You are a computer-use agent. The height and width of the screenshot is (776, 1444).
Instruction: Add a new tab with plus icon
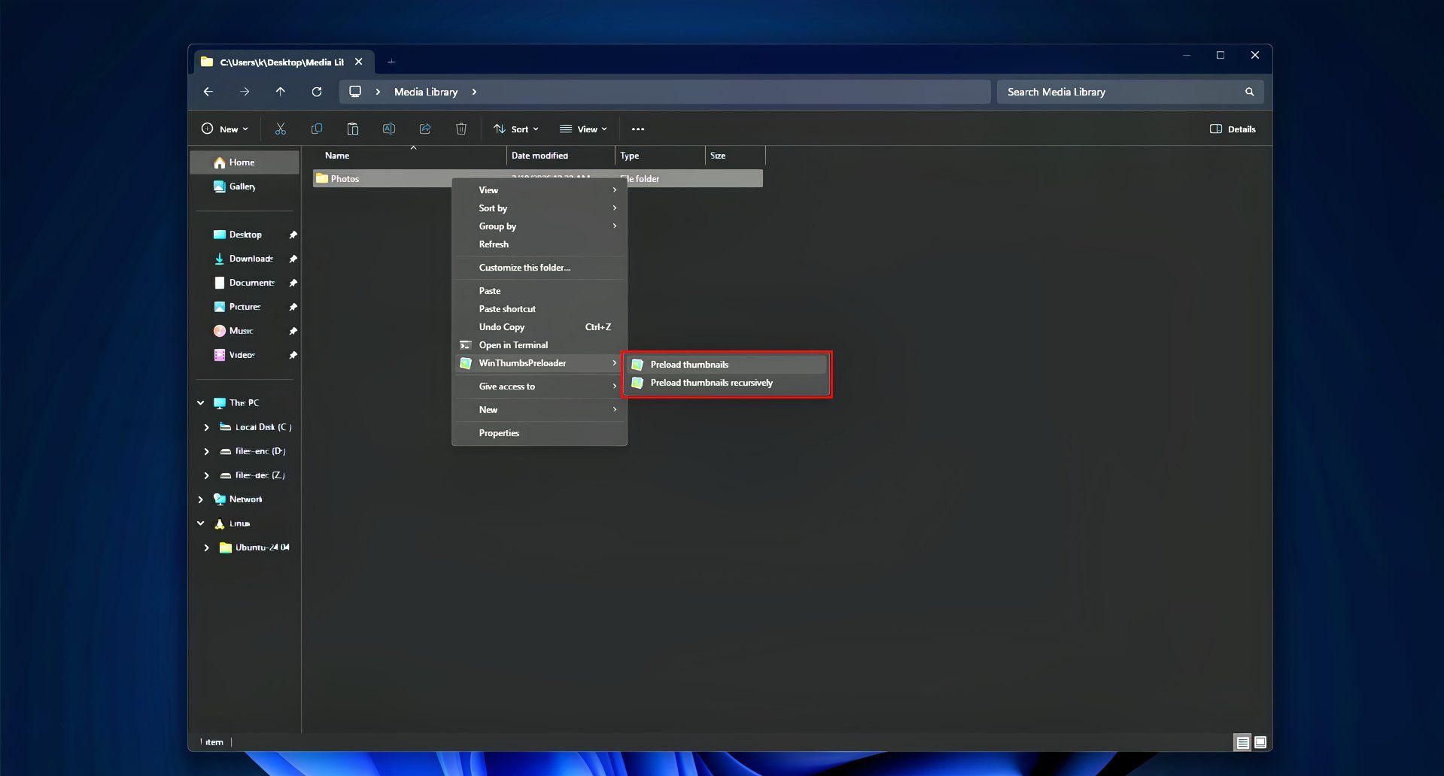click(391, 62)
